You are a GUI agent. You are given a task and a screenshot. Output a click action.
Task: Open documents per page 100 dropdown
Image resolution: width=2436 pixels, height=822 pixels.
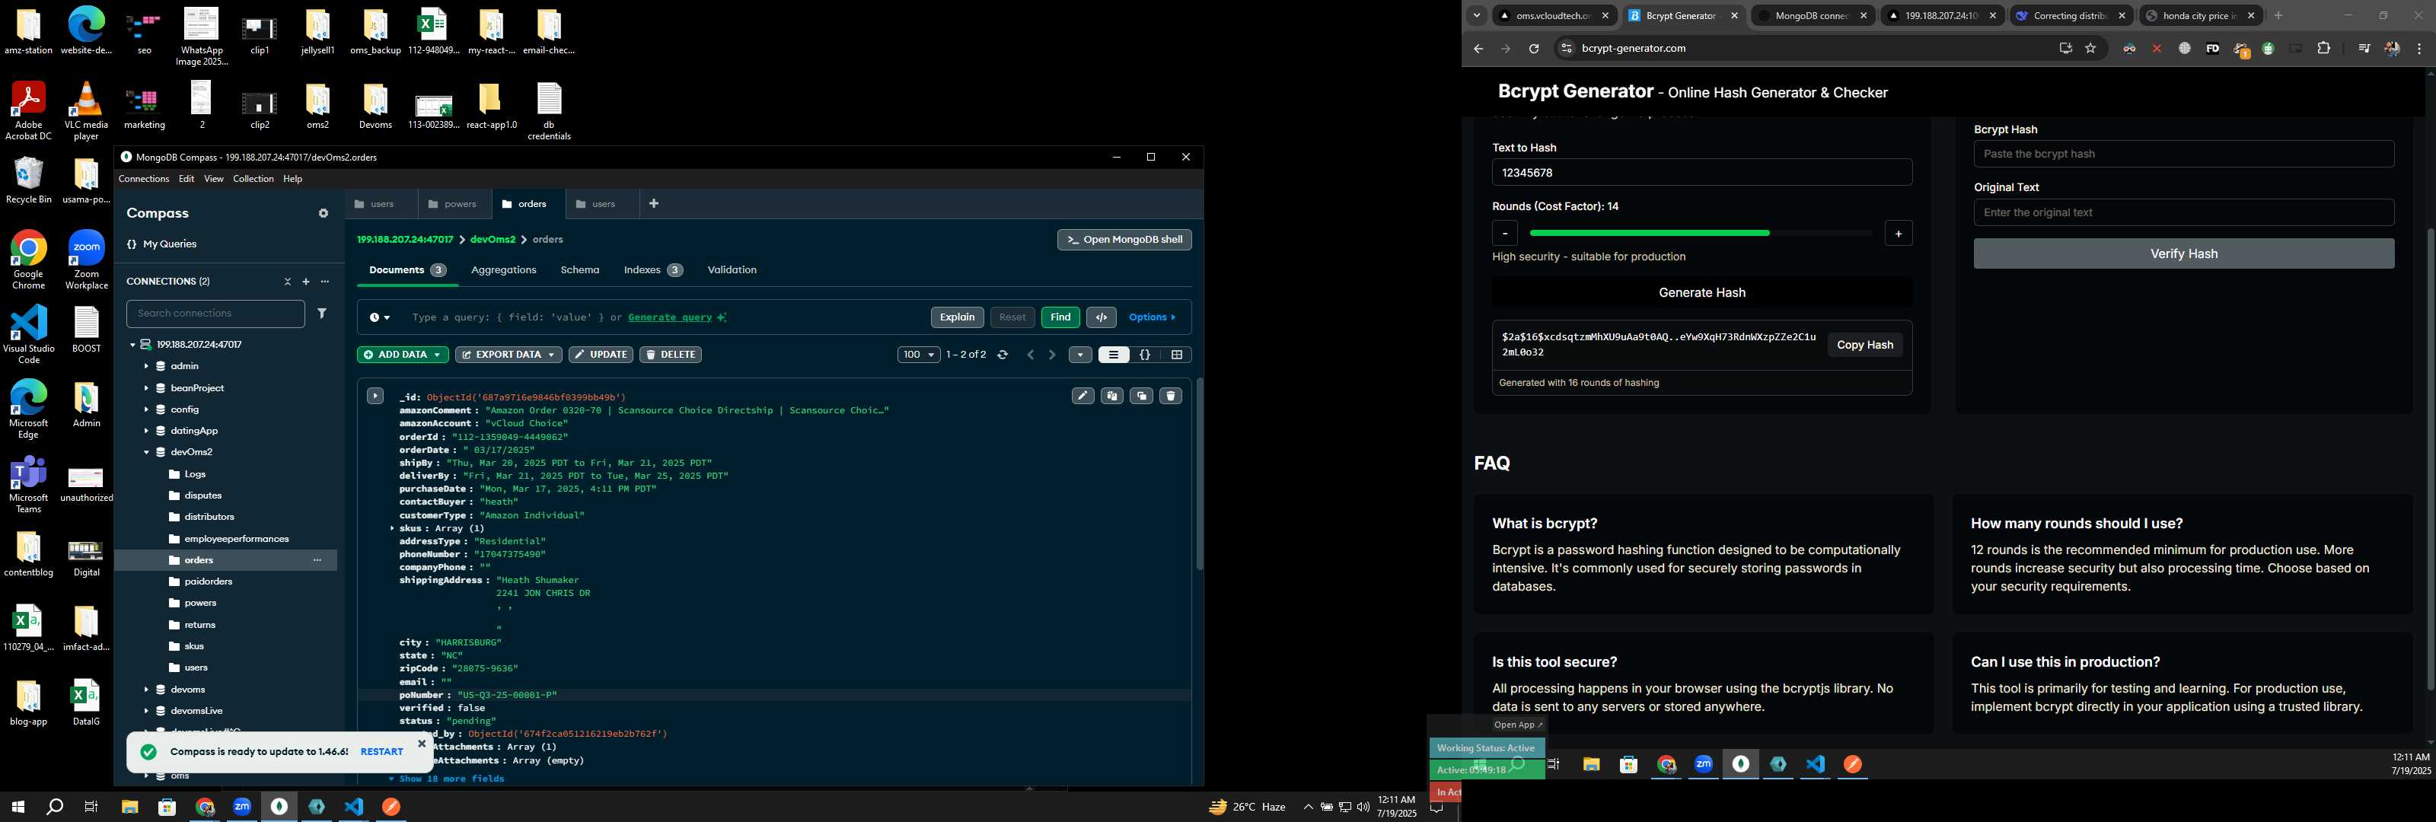tap(918, 355)
